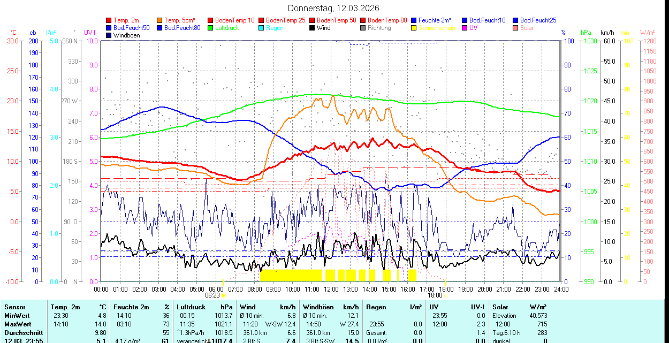Select the Bod.Feucht80 legend label
This screenshot has height=343, width=669.
pyautogui.click(x=183, y=28)
